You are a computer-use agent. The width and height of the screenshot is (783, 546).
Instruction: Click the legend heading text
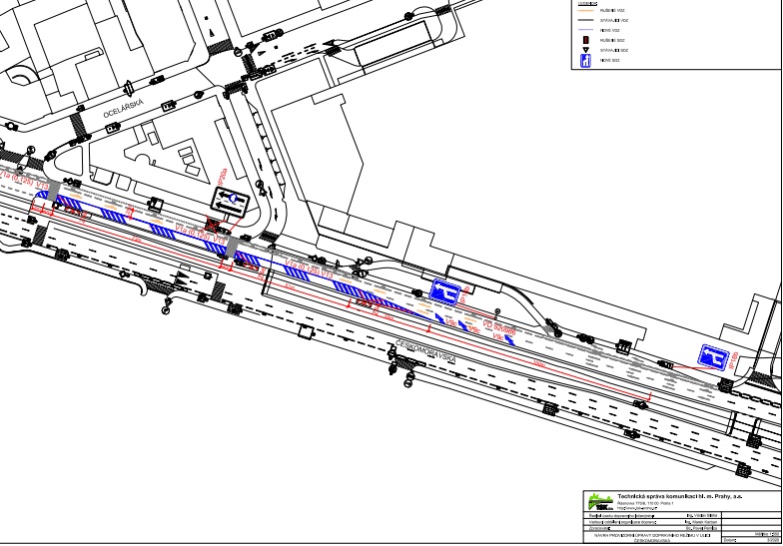[x=586, y=3]
